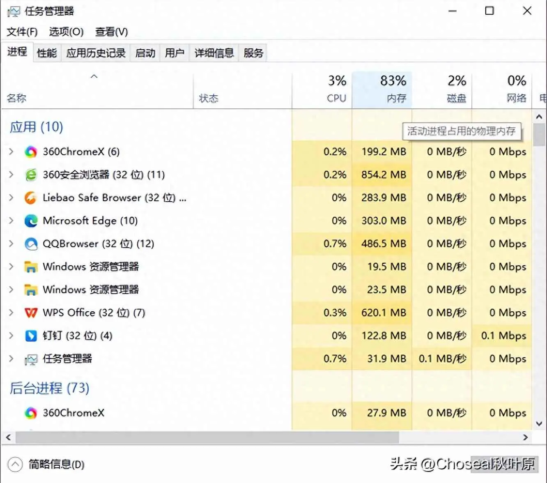Viewport: 547px width, 483px height.
Task: Click the QQBrowser icon
Action: (x=31, y=244)
